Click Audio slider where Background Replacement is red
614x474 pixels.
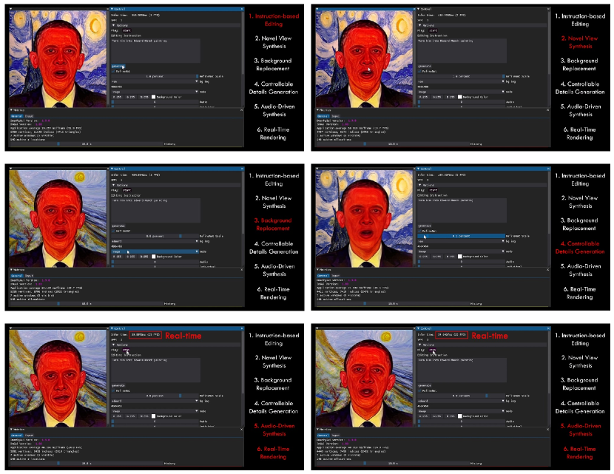155,262
